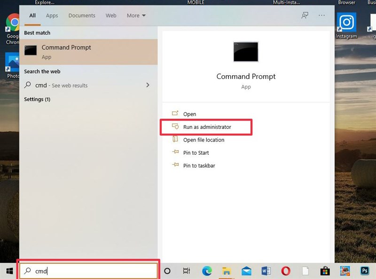
Task: Open Microsoft Edge from the taskbar
Action: 207,271
